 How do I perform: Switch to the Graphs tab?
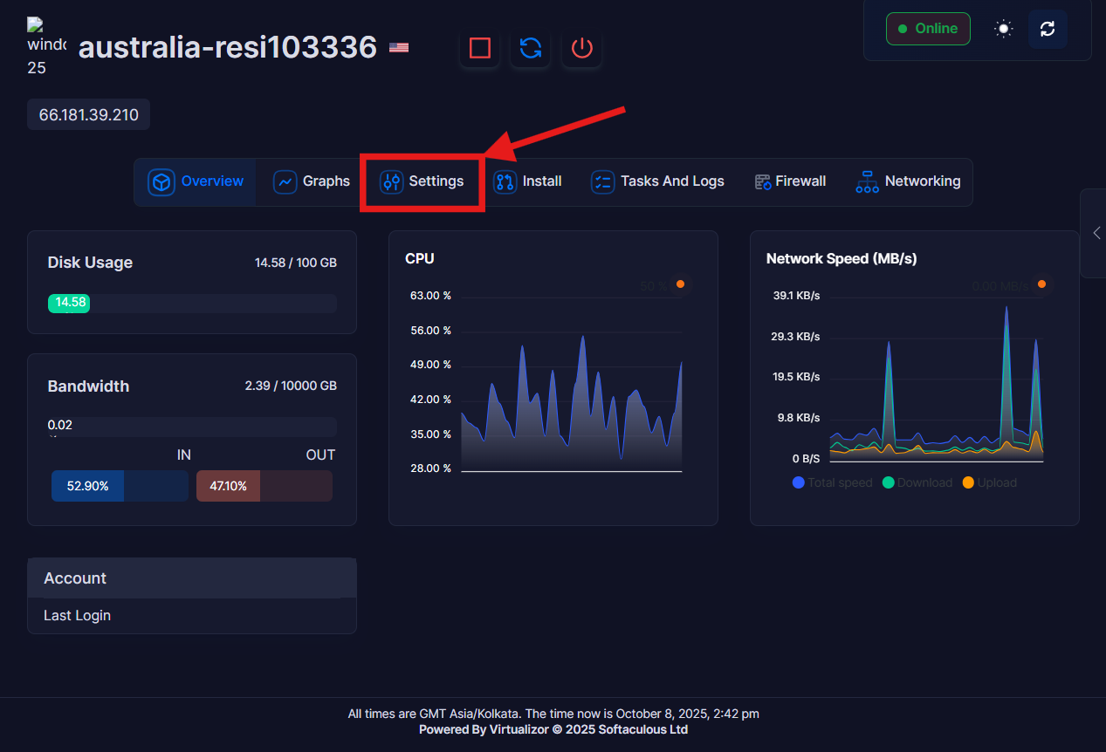[x=312, y=181]
